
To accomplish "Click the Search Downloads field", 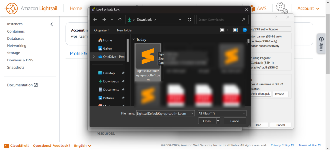I will (x=222, y=20).
